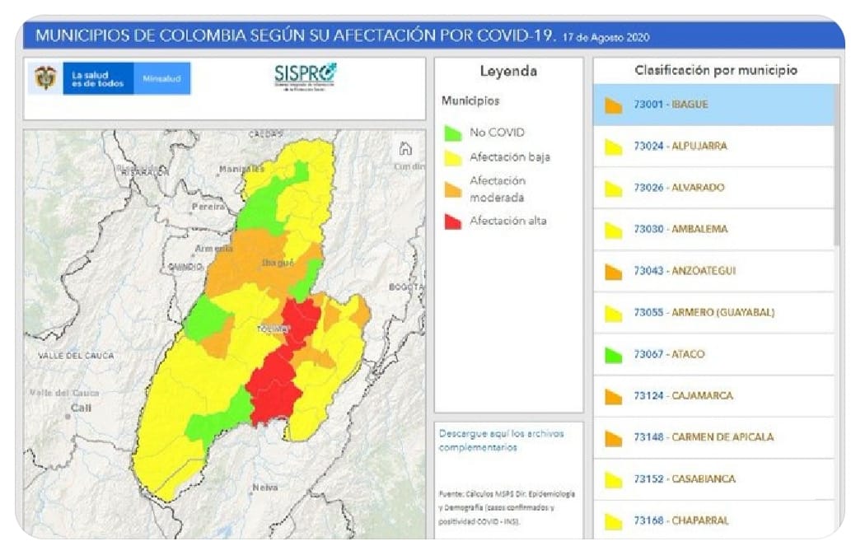Open the 'Leyenda' panel header
851x560 pixels.
click(508, 71)
